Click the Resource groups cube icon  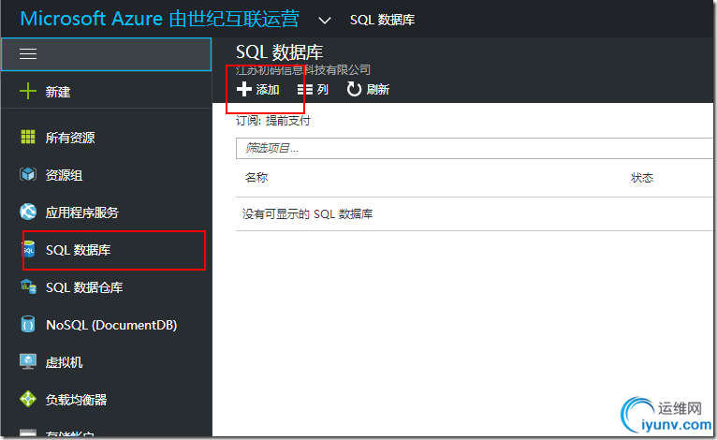coord(28,174)
